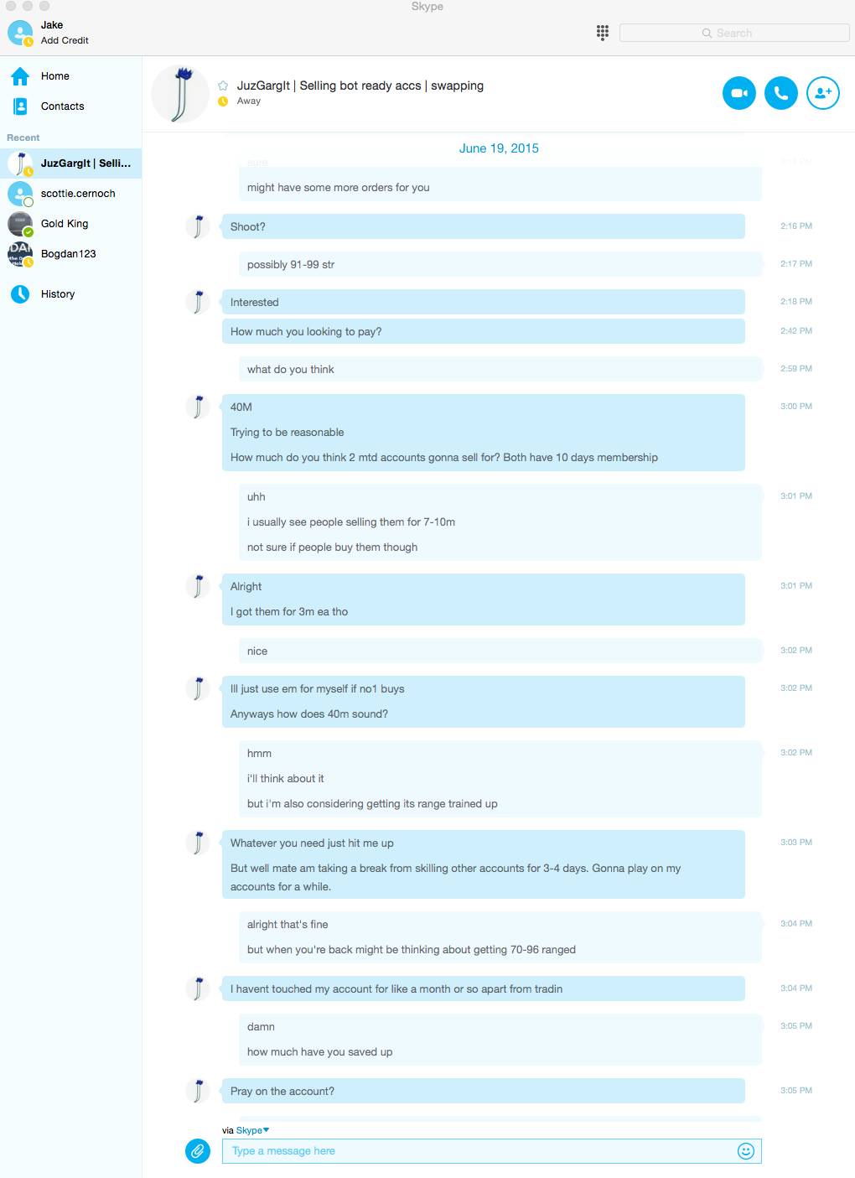The image size is (855, 1178).
Task: Expand the via Skype dropdown
Action: [x=252, y=1130]
